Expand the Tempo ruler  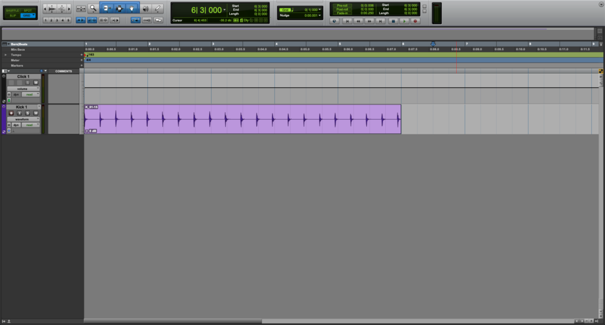click(x=5, y=55)
